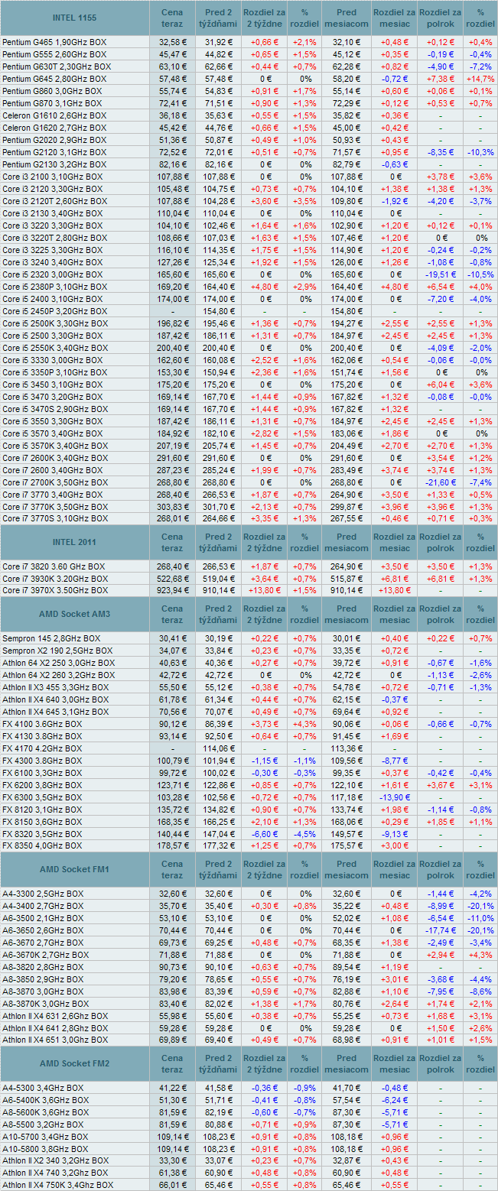Screen dimensions: 498x1191
Task: Click current price 32,58 € of Pentium G465
Action: pos(172,42)
